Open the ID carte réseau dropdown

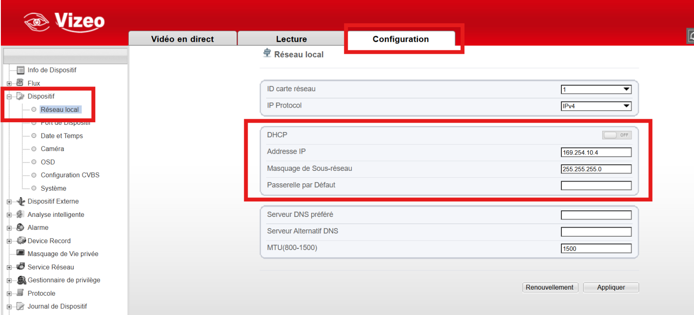pyautogui.click(x=596, y=90)
